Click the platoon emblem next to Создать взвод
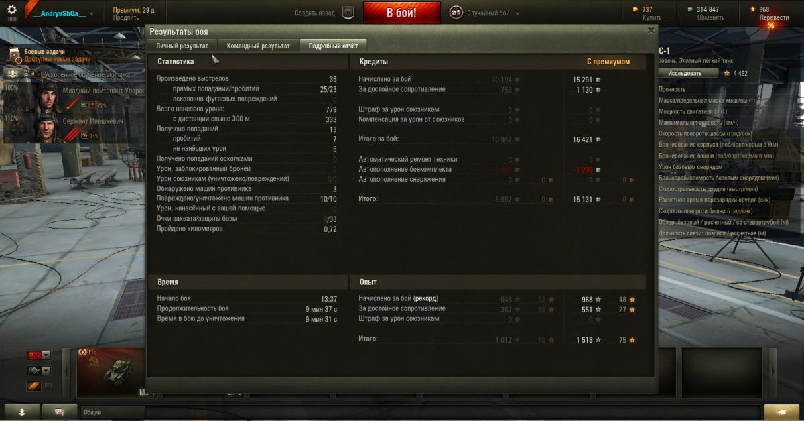 (348, 13)
